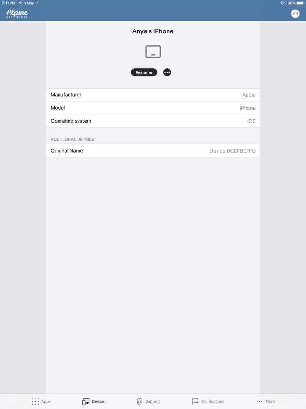Viewport: 306px width, 409px height.
Task: Open the three-dot more options button
Action: [x=167, y=72]
